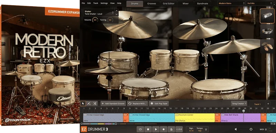Click the Tempo value 102
The width and height of the screenshot is (276, 133).
200,131
